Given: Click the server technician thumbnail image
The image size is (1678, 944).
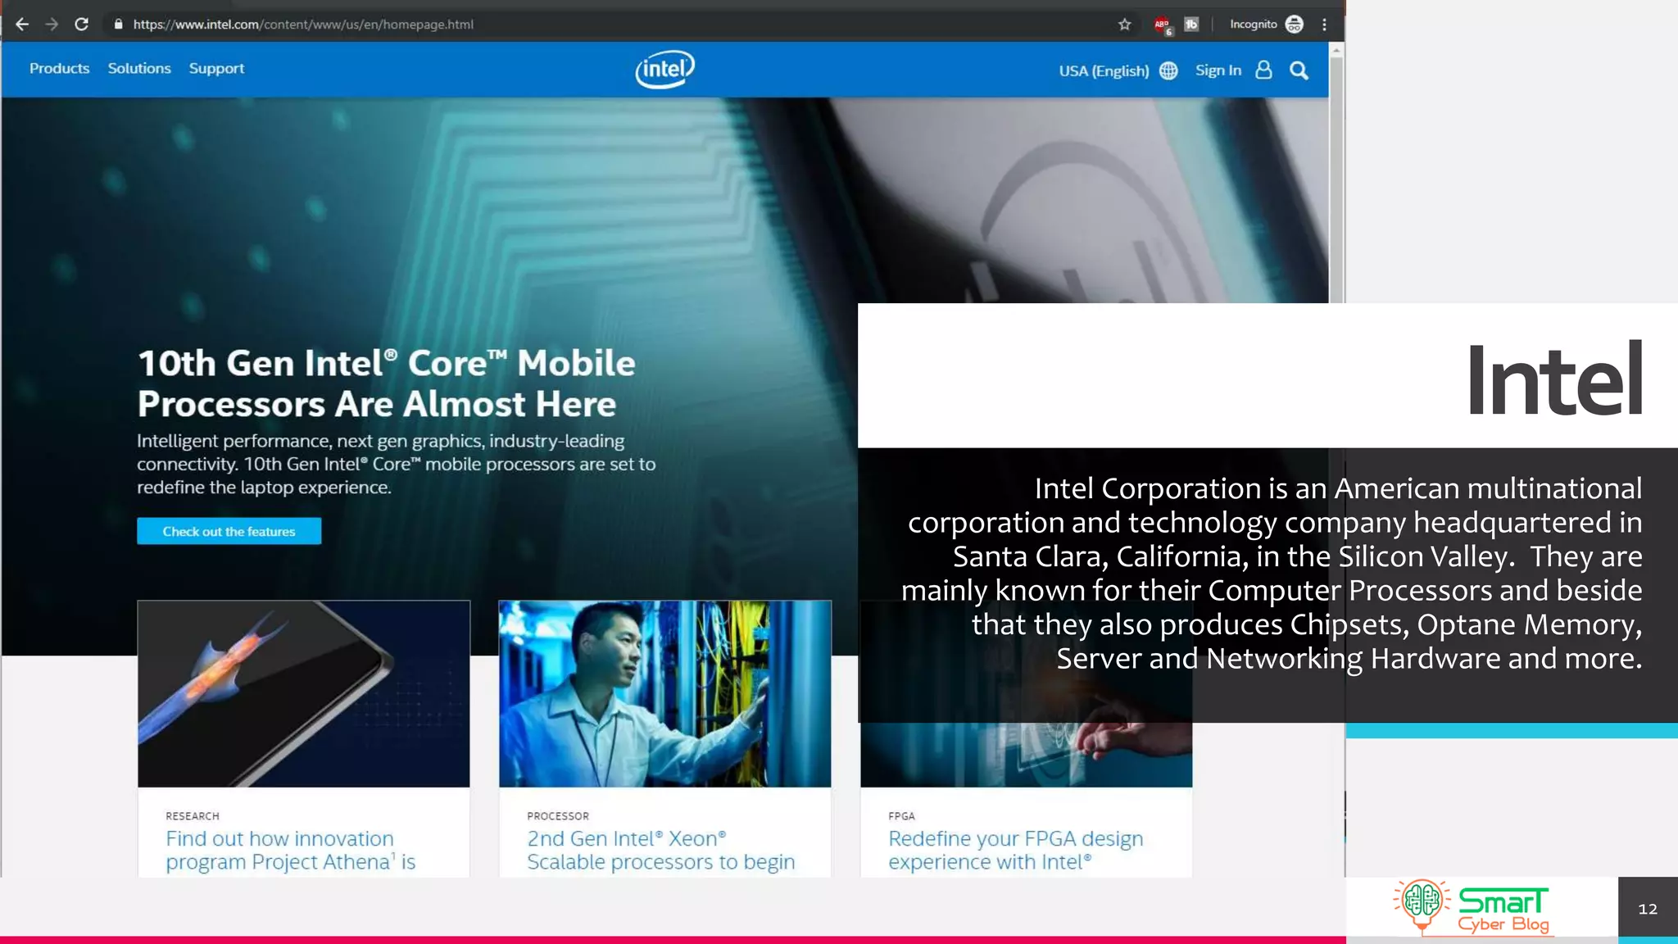Looking at the screenshot, I should tap(664, 693).
